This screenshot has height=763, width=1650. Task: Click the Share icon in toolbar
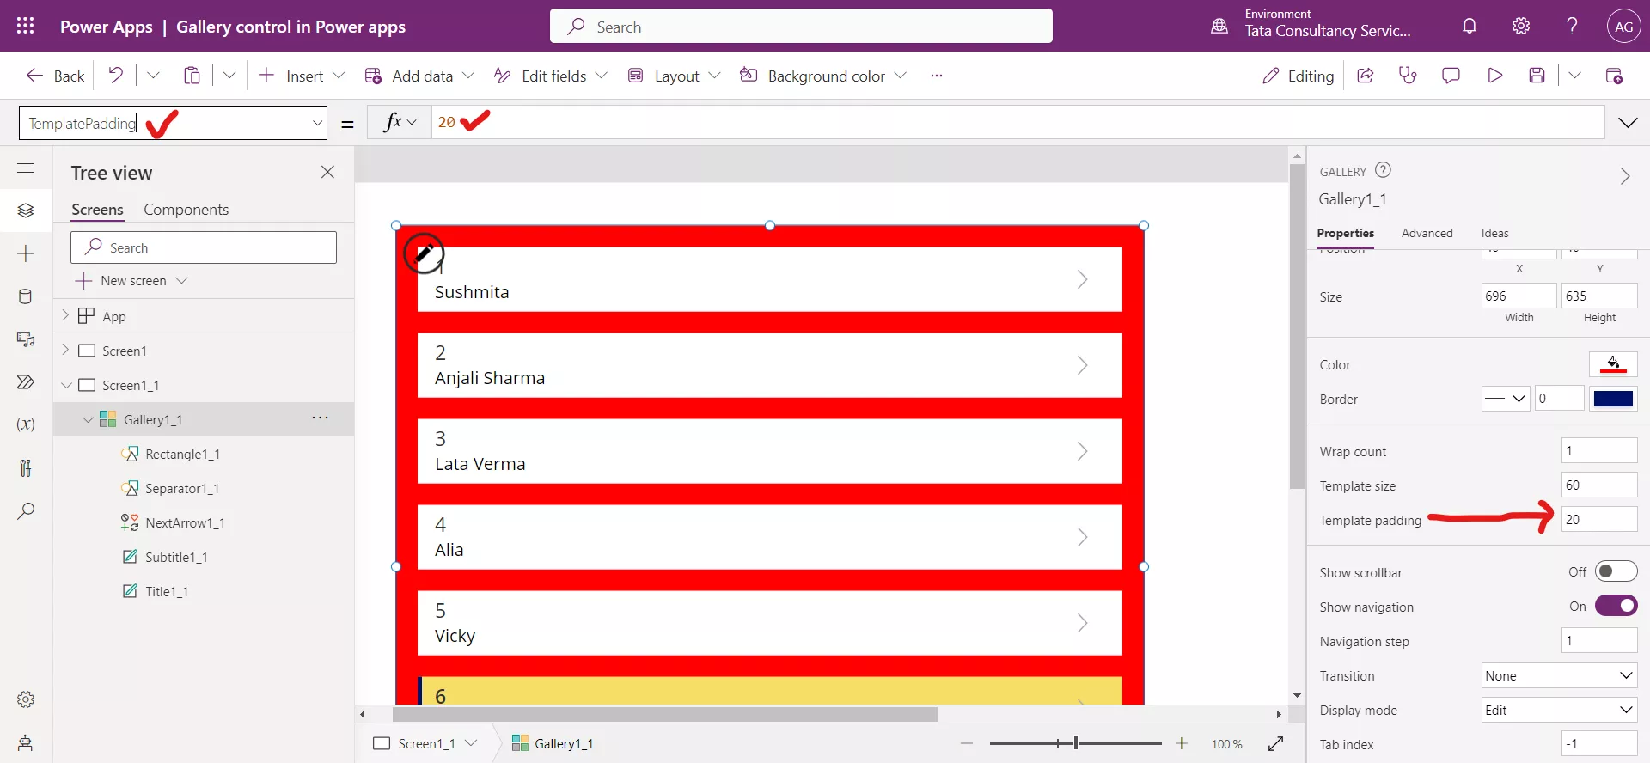click(x=1365, y=76)
